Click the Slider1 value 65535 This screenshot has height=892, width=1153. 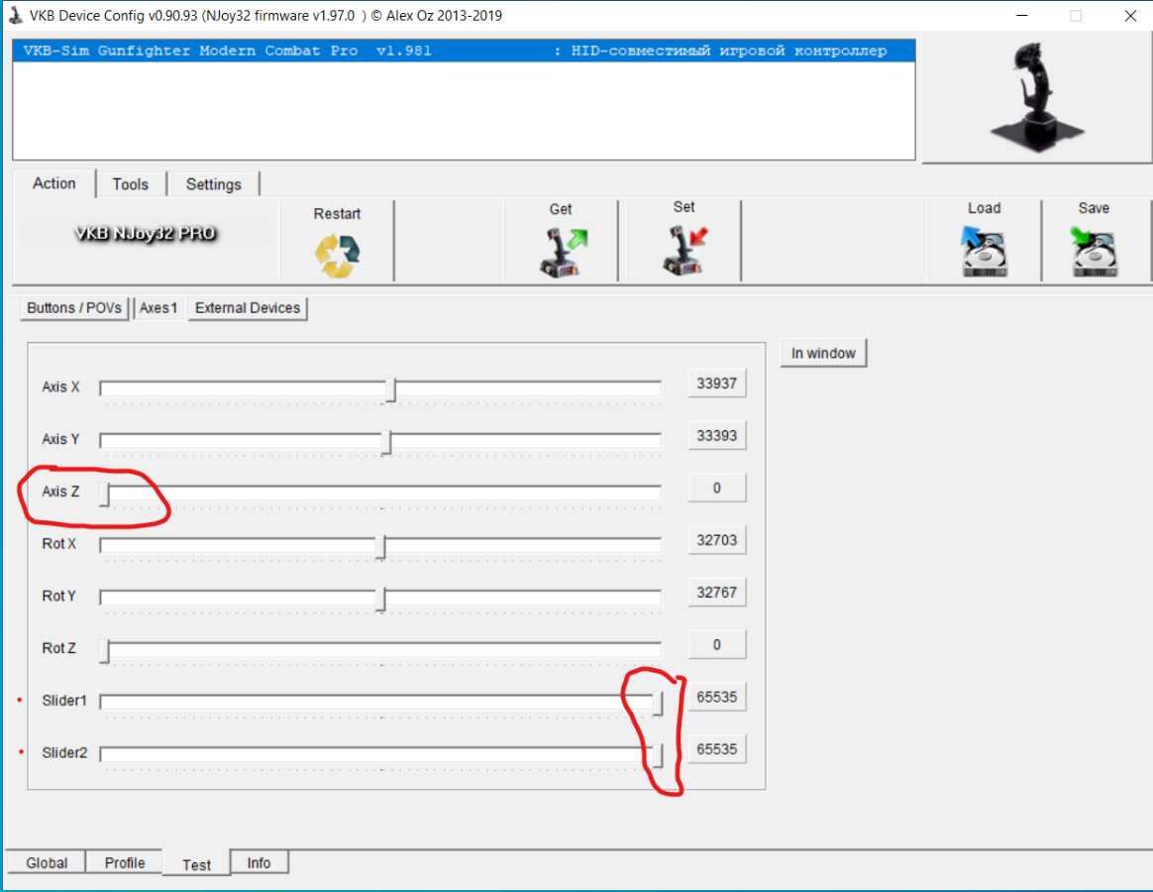point(717,697)
